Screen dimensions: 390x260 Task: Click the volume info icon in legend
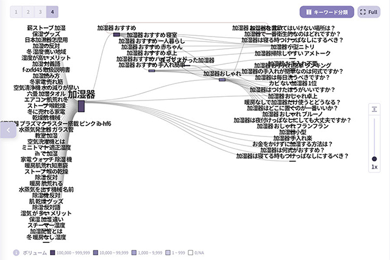[16, 251]
